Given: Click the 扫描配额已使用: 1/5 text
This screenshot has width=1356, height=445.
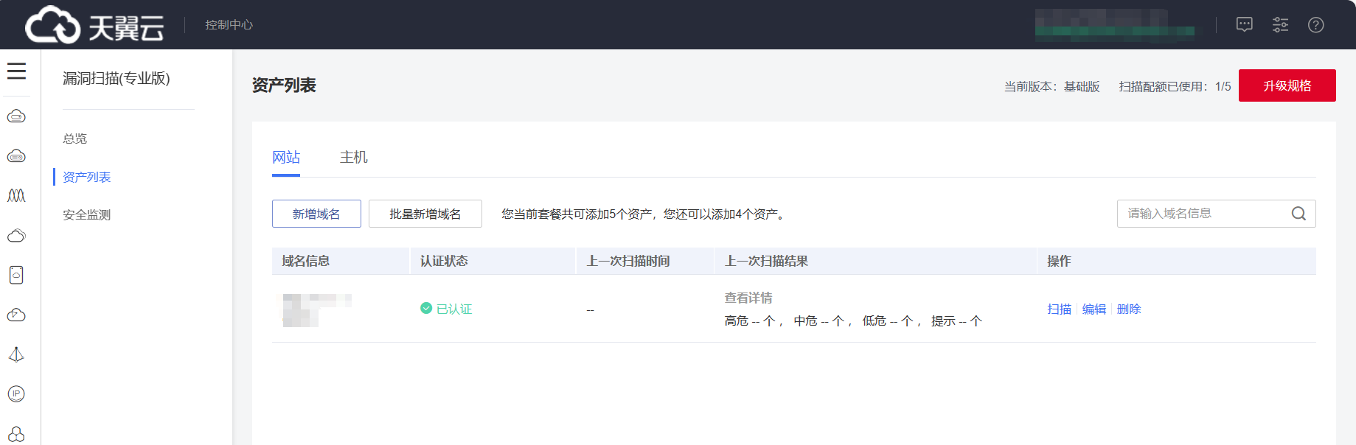Looking at the screenshot, I should pos(1175,86).
